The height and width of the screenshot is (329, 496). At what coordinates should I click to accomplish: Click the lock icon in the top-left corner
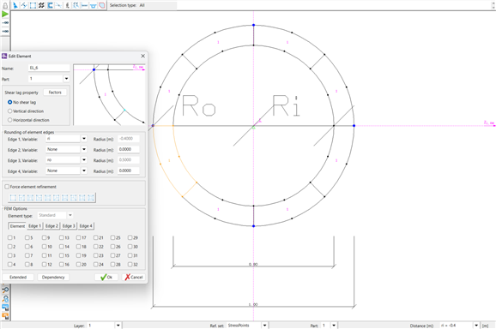coord(5,5)
